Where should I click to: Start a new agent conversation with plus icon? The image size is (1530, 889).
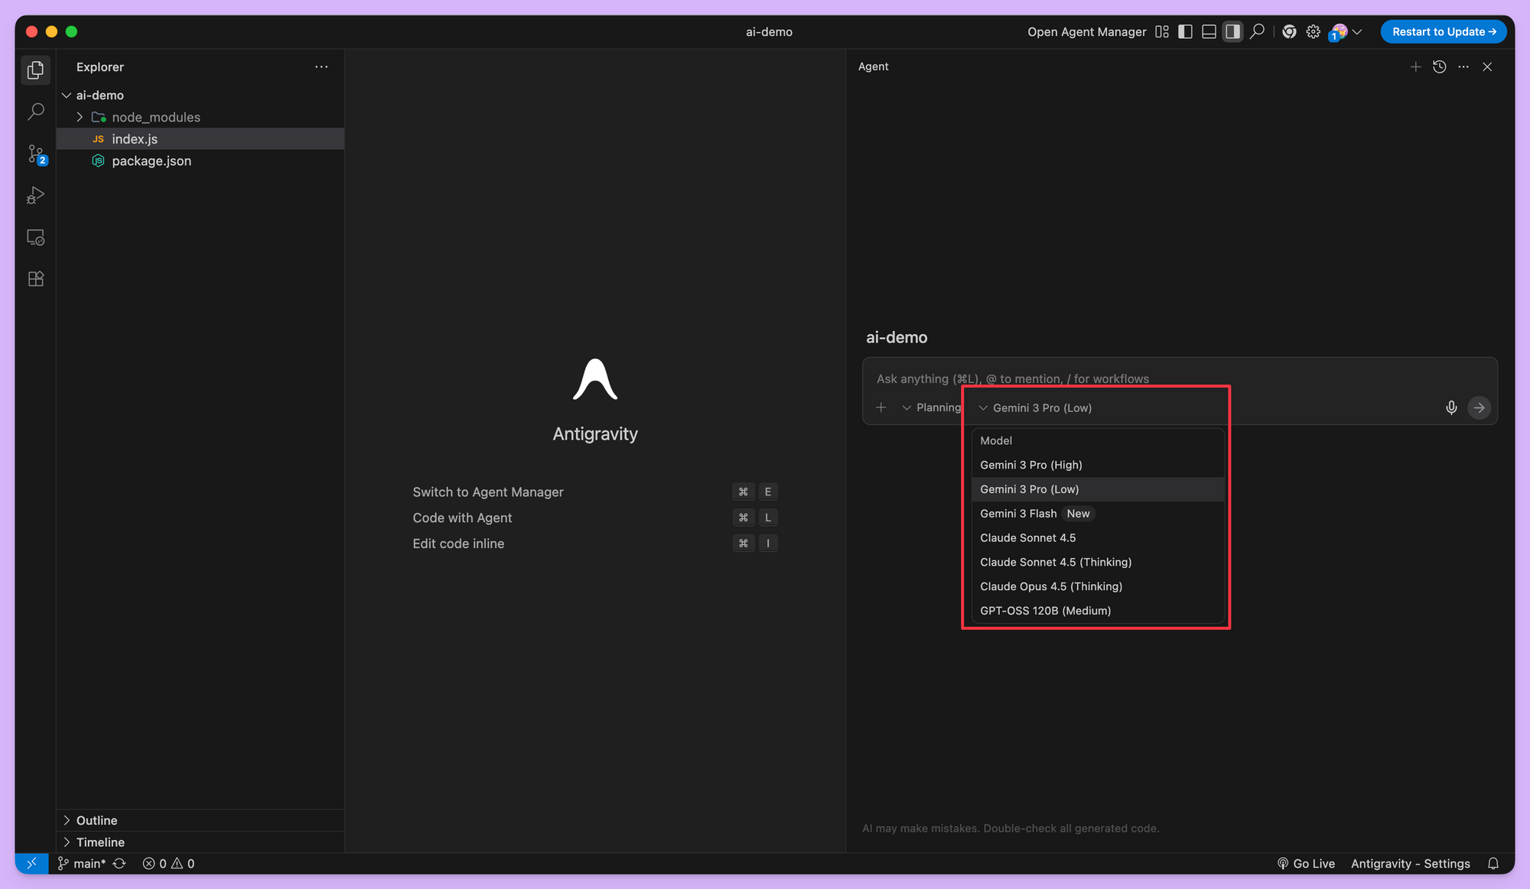[x=1415, y=67]
